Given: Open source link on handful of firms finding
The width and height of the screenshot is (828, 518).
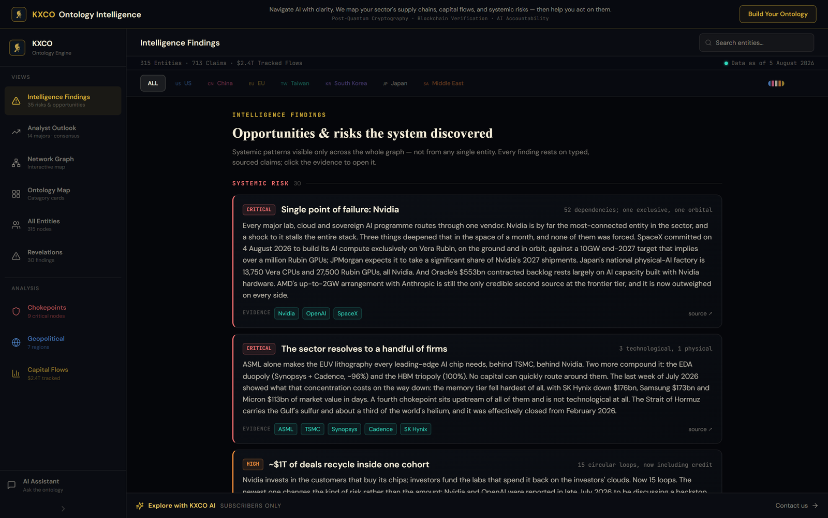Looking at the screenshot, I should (x=700, y=429).
